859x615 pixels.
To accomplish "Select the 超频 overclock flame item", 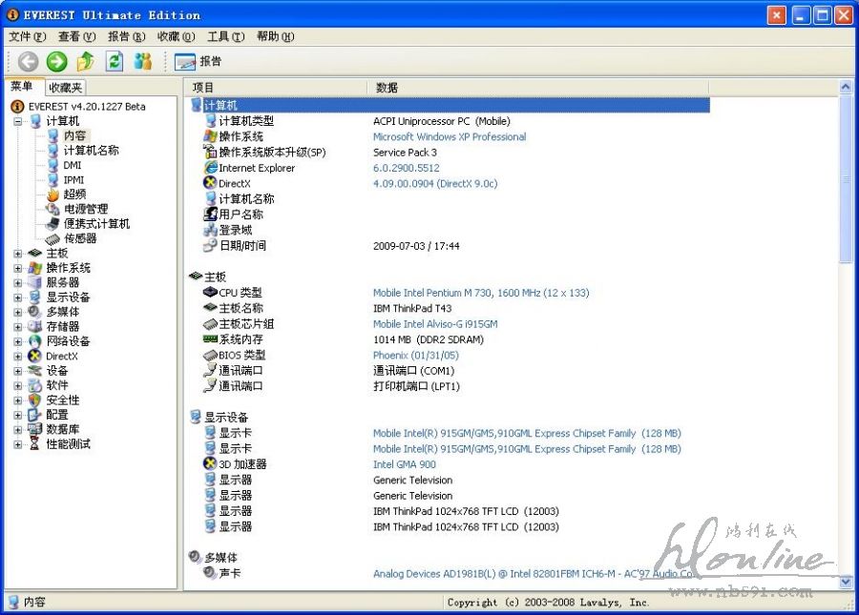I will coord(73,195).
